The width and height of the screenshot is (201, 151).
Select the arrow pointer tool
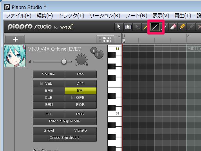[x=119, y=27]
